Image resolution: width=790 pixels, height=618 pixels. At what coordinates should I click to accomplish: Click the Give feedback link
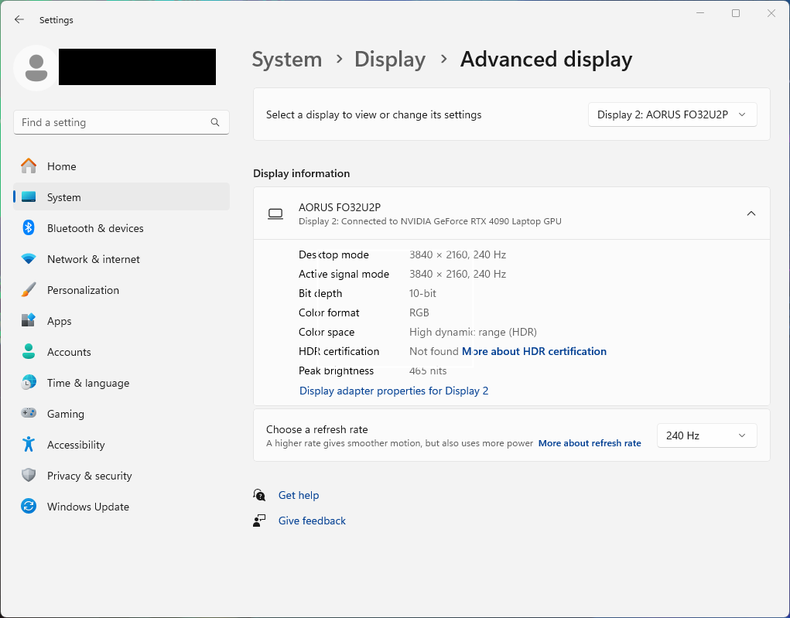(x=312, y=521)
